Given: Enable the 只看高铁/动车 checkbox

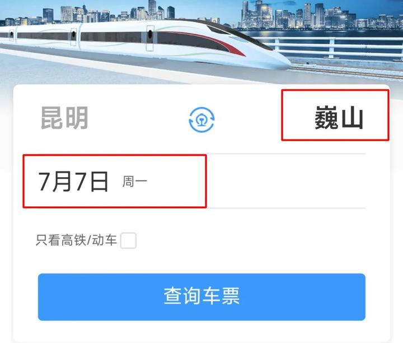Looking at the screenshot, I should tap(128, 240).
